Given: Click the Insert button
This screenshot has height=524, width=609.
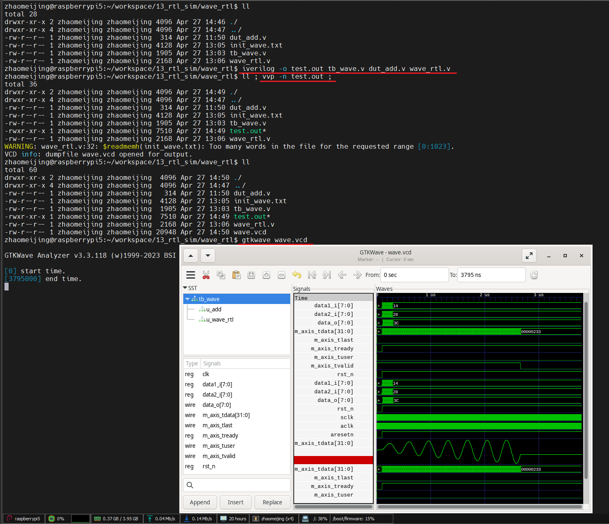Looking at the screenshot, I should pyautogui.click(x=235, y=502).
